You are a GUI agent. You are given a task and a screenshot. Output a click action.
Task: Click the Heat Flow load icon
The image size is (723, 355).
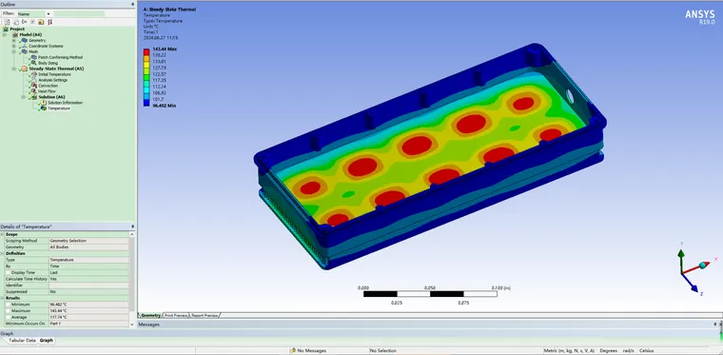(x=34, y=91)
